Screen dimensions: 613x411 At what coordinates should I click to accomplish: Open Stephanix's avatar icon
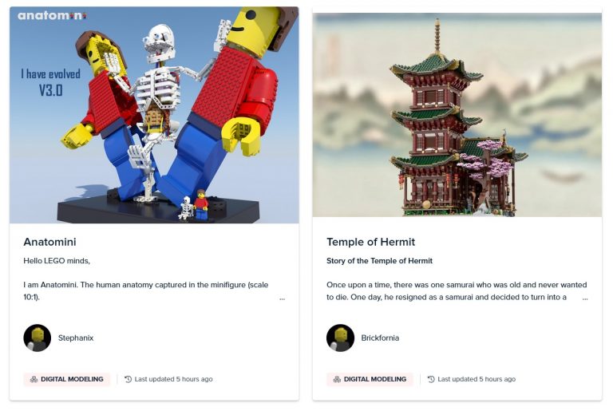tap(38, 338)
